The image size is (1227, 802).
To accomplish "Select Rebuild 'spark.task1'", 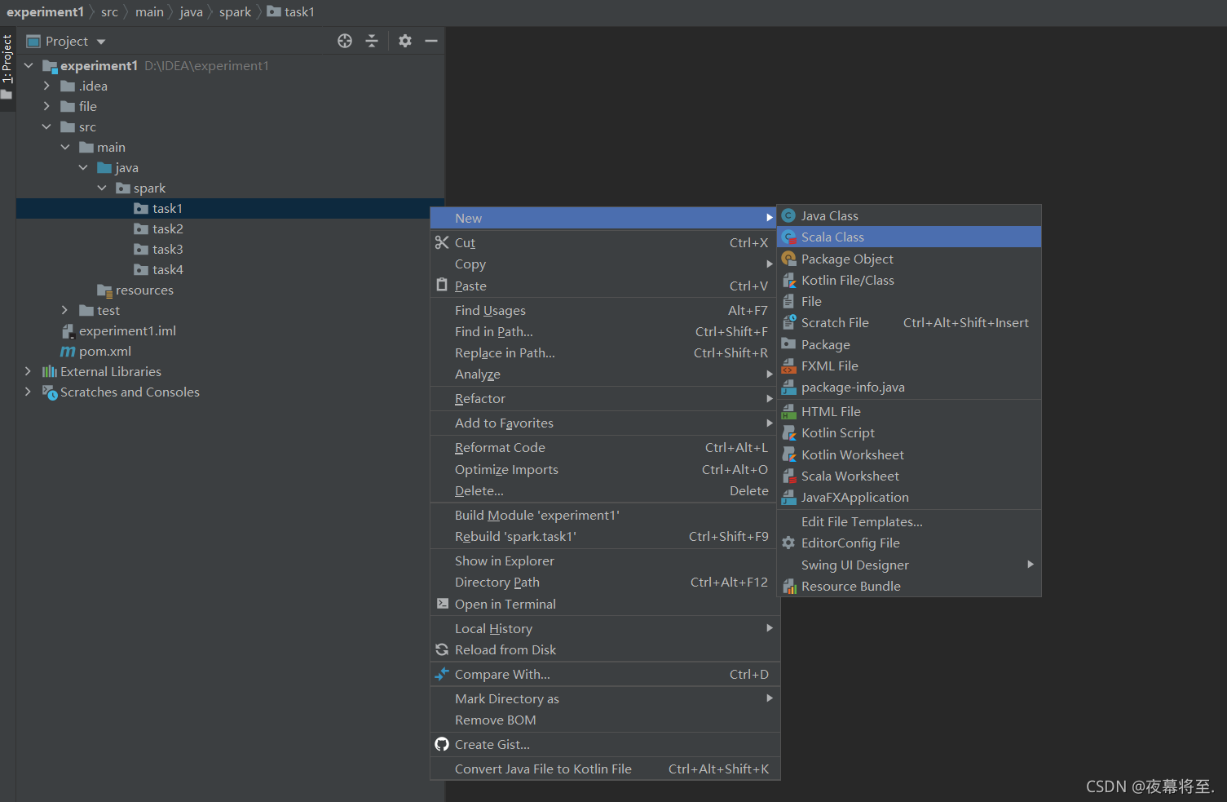I will pyautogui.click(x=605, y=536).
